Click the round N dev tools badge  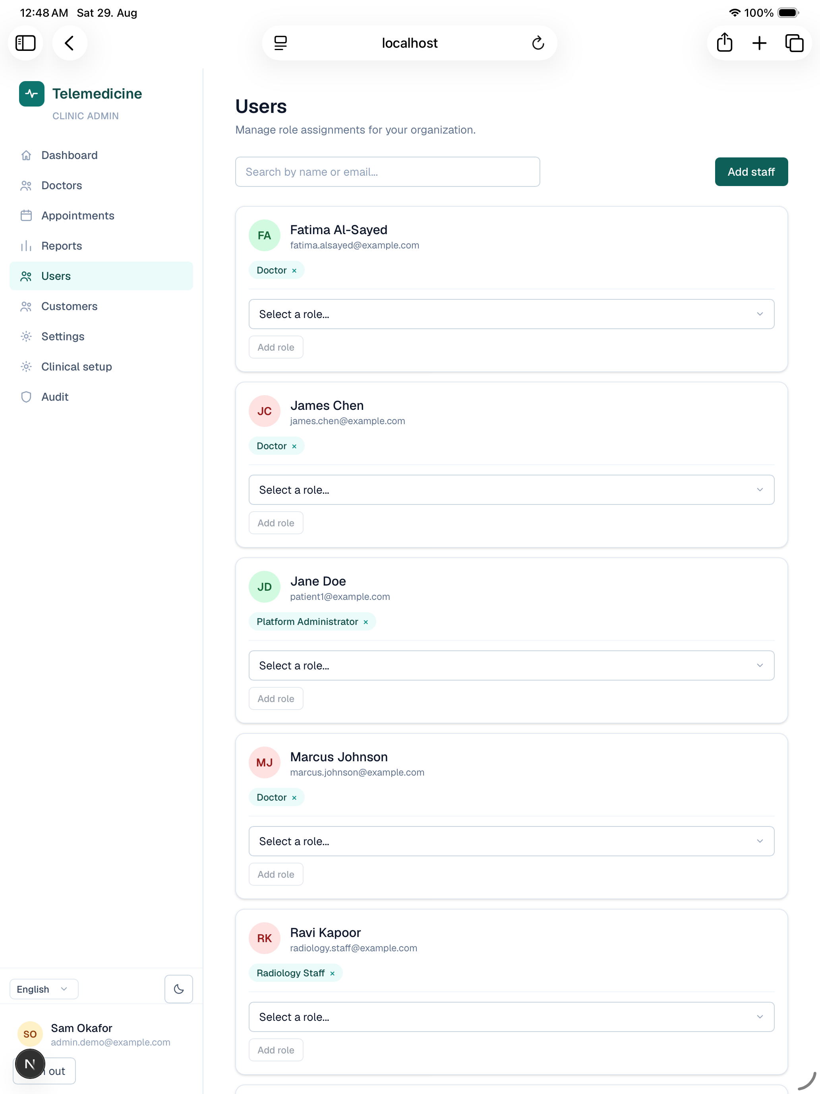(x=30, y=1064)
